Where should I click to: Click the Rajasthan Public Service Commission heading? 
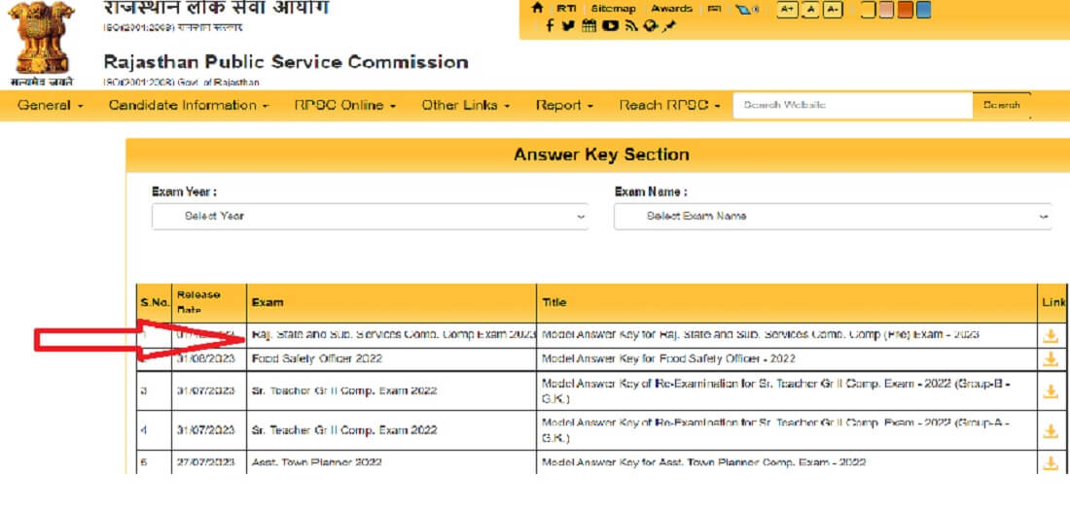(x=286, y=62)
